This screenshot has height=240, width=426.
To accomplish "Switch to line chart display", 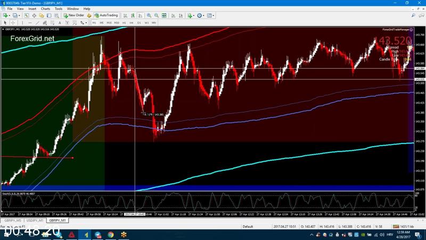I will pyautogui.click(x=141, y=15).
